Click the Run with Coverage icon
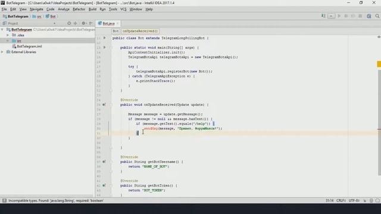Screen dimensions: 381x214 [353, 16]
